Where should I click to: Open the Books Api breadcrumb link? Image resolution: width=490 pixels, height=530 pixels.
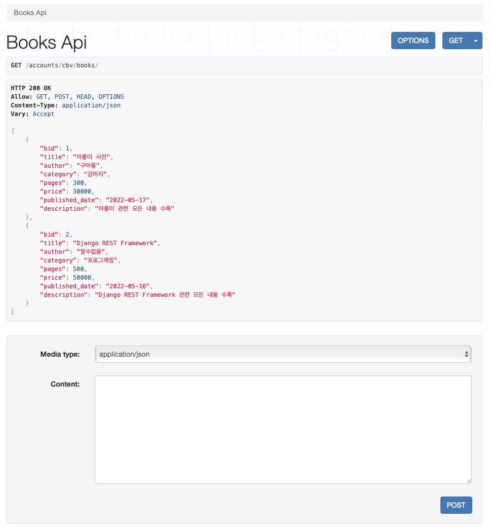[30, 13]
